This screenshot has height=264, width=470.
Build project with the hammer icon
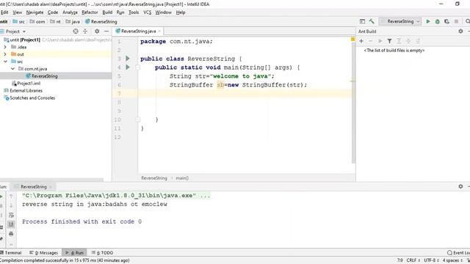[x=372, y=21]
